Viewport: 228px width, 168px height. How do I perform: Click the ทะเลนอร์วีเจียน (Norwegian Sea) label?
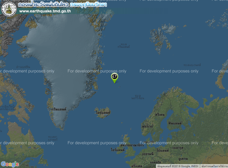[138, 97]
